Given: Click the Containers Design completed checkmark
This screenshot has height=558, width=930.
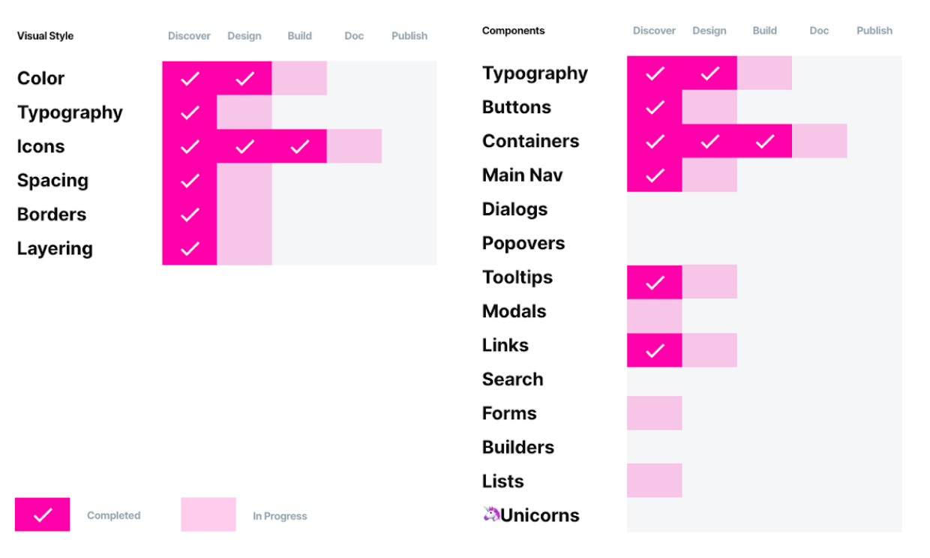Looking at the screenshot, I should click(709, 141).
